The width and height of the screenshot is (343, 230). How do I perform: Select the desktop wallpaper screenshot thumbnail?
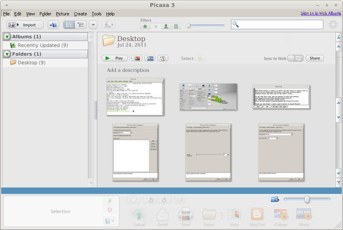pyautogui.click(x=208, y=97)
